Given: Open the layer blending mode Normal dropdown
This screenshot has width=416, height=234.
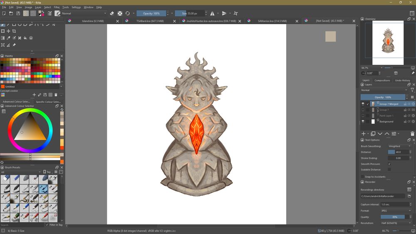Looking at the screenshot, I should pos(384,90).
